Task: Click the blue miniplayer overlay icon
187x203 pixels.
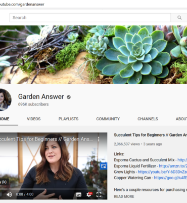Action: [104, 166]
